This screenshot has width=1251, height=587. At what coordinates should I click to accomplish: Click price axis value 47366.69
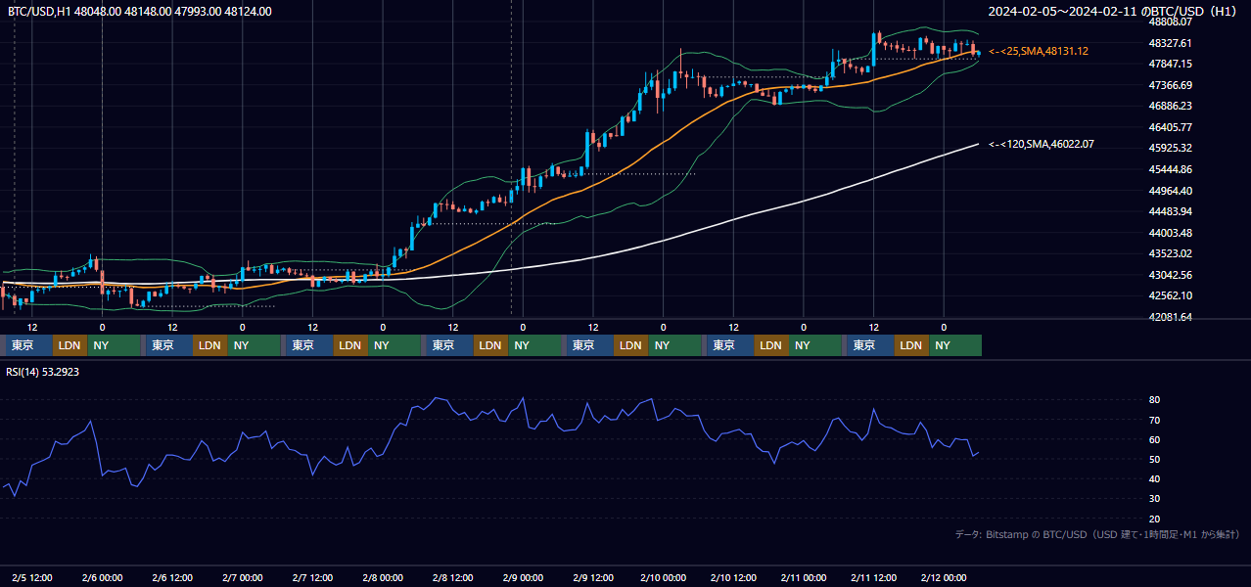click(1170, 85)
